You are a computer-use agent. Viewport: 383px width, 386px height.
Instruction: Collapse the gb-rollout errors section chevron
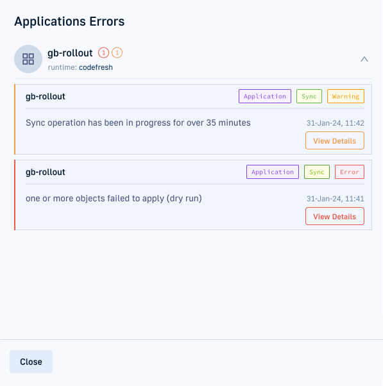(364, 59)
